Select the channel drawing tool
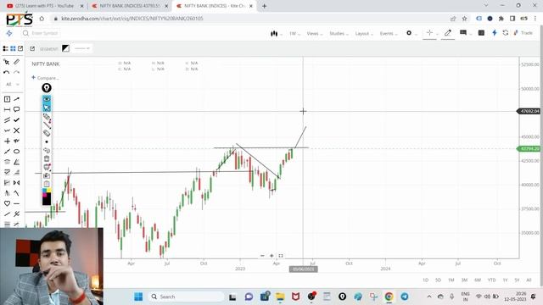 [7, 120]
